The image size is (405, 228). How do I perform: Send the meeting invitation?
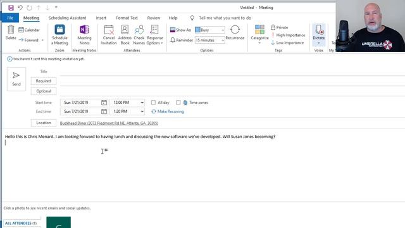pos(16,79)
